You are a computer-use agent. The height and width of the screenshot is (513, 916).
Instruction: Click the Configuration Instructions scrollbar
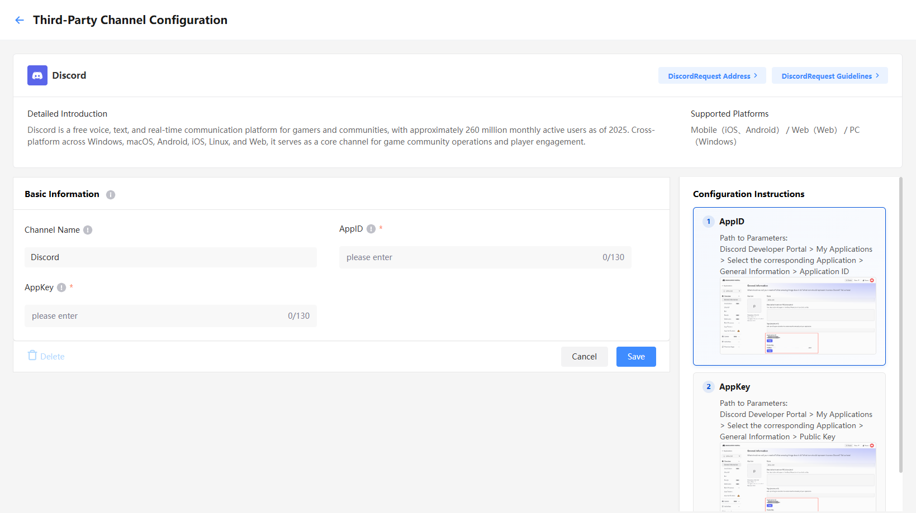[x=900, y=325]
